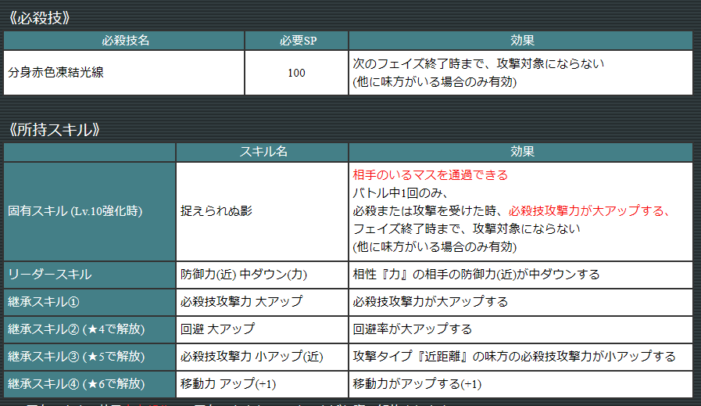Image resolution: width=701 pixels, height=406 pixels.
Task: Select the 分身赤色凍結光線 cell
Action: pyautogui.click(x=124, y=73)
